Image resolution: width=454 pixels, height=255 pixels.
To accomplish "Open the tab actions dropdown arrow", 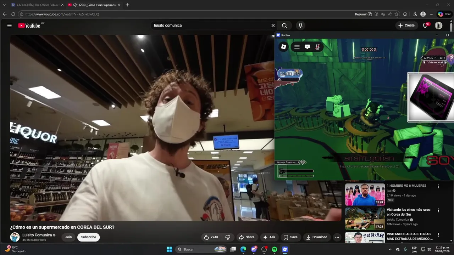I will click(x=5, y=5).
